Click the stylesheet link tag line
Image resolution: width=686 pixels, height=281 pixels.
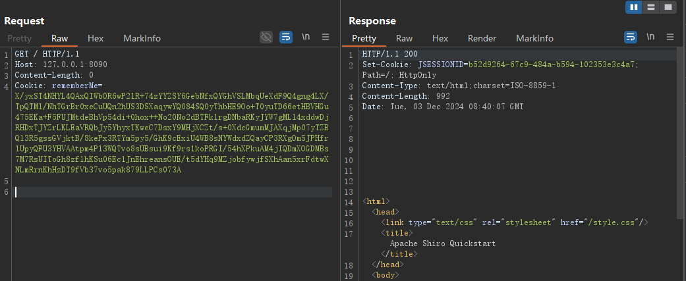tap(515, 222)
